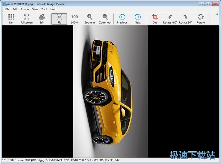221x164 pixels.
Task: Click the Rotate toolbar button
Action: pyautogui.click(x=201, y=19)
